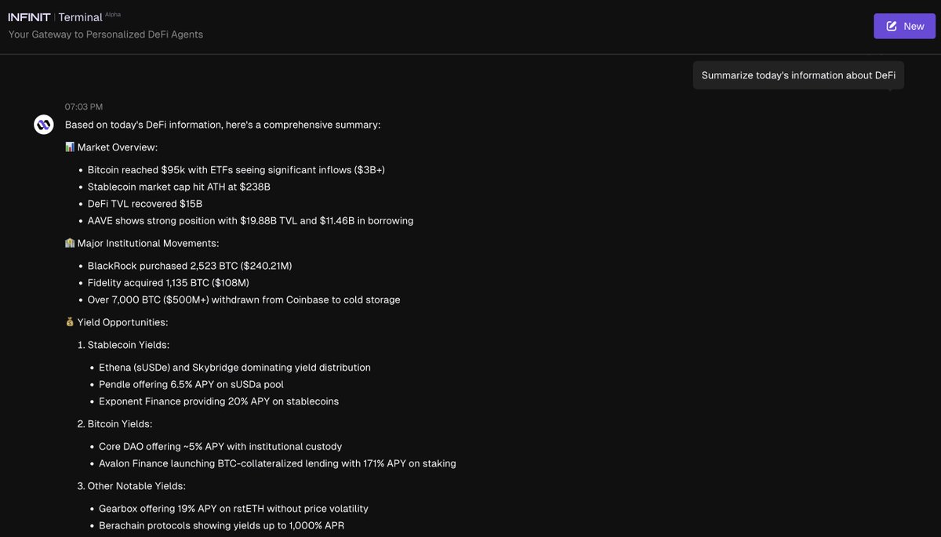Click the Alpha superscript label
This screenshot has height=537, width=941.
(x=113, y=14)
